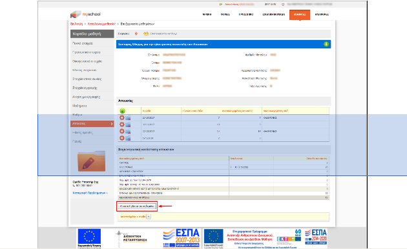
Task: Select the highlighted orange ΜΑΘΗΤΕΣ menu tab
Action: pyautogui.click(x=300, y=15)
